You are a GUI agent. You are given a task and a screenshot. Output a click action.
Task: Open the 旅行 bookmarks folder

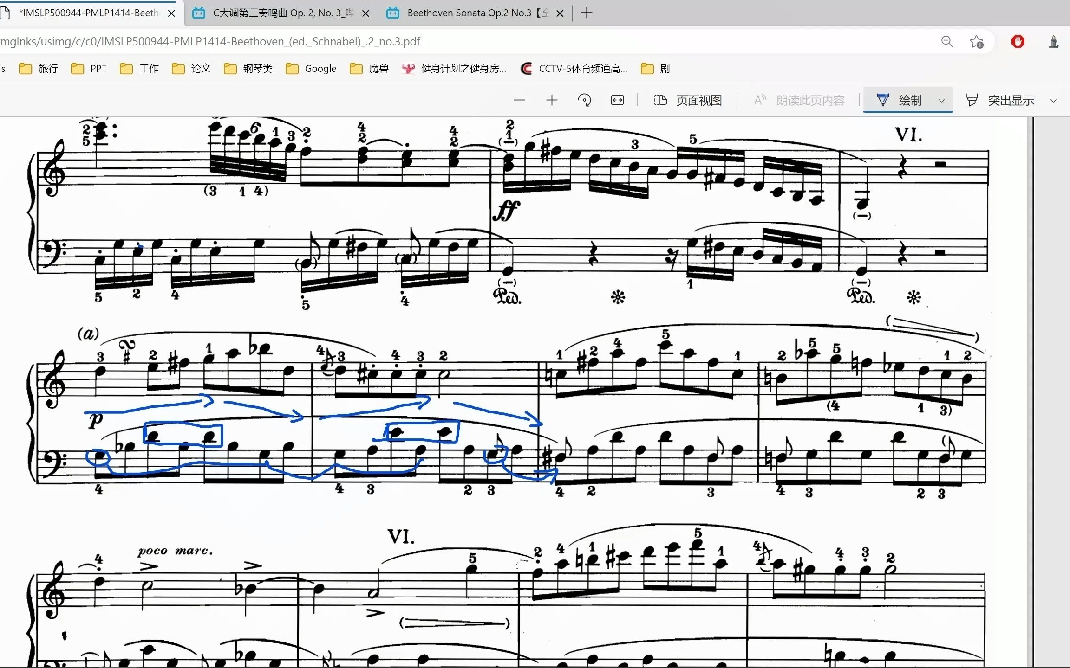coord(39,69)
